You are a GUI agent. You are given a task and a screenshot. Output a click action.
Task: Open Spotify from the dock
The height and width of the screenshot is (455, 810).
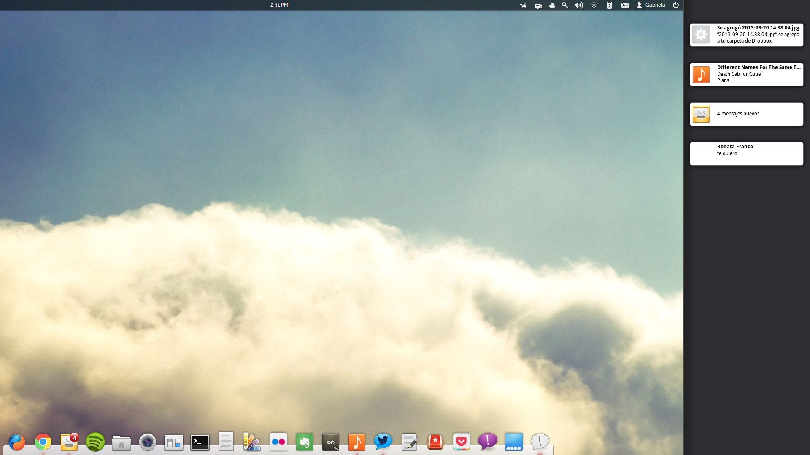(95, 442)
